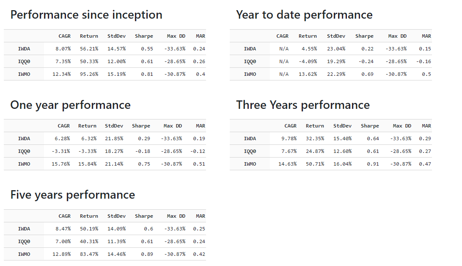Viewport: 462px width, 266px height.
Task: Click CAGR column header in since inception table
Action: (x=65, y=36)
